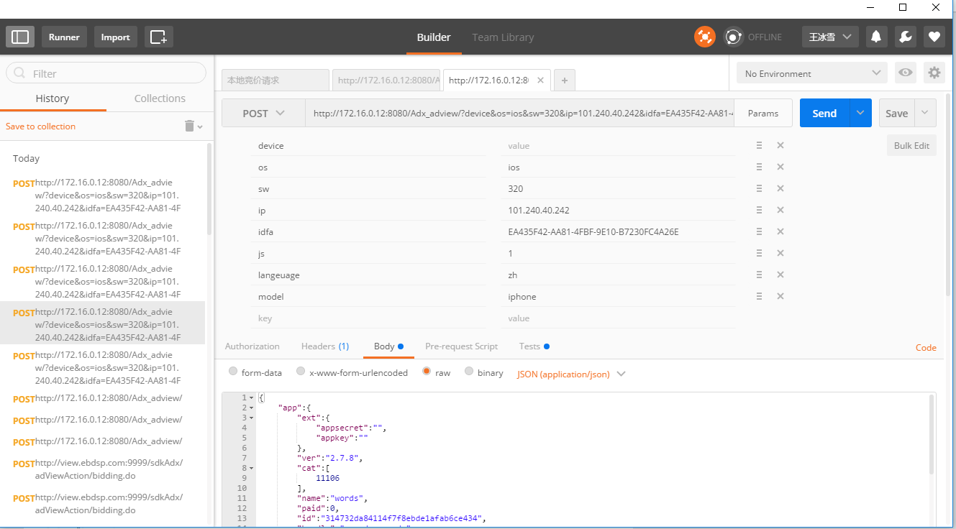Toggle the sidebar panel icon
The width and height of the screenshot is (956, 529).
(20, 37)
